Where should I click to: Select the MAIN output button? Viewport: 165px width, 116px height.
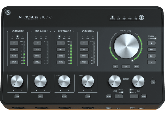coord(152,49)
